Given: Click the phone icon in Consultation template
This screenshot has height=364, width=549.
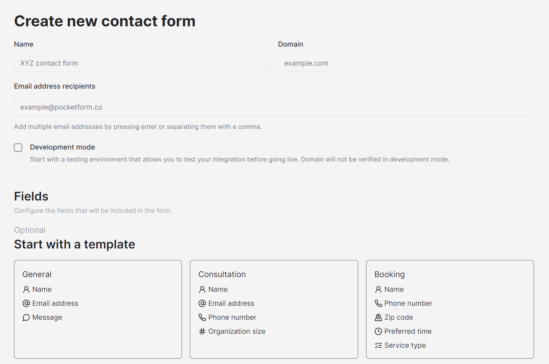Looking at the screenshot, I should tap(202, 317).
